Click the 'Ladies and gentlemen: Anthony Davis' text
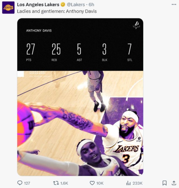This screenshot has width=179, height=188. click(x=57, y=11)
